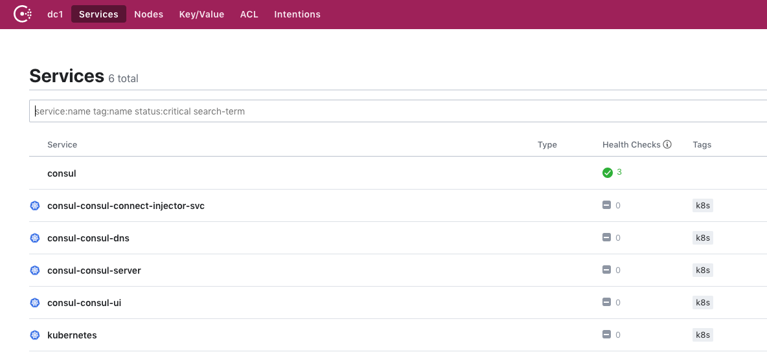The height and width of the screenshot is (363, 767).
Task: Switch to the Nodes tab
Action: tap(148, 14)
